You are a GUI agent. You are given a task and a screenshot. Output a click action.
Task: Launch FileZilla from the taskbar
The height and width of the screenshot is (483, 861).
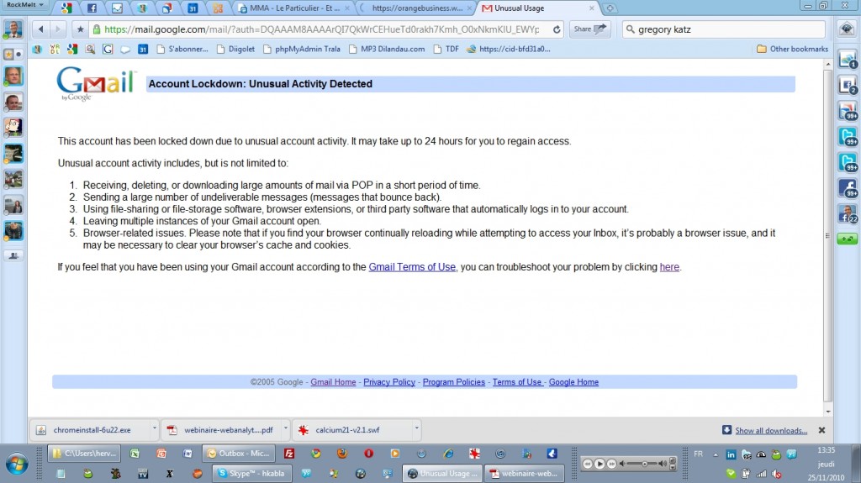[289, 454]
